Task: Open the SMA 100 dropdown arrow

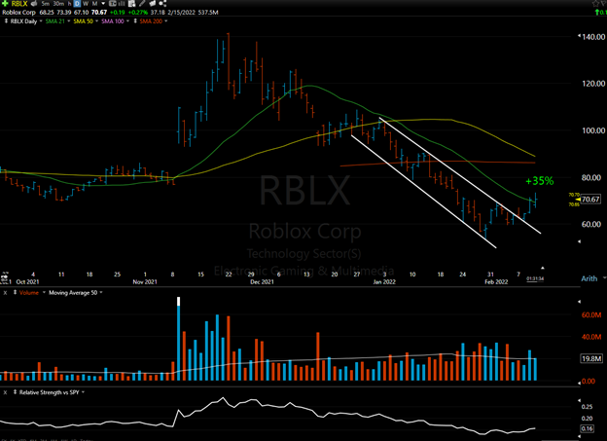Action: [127, 21]
